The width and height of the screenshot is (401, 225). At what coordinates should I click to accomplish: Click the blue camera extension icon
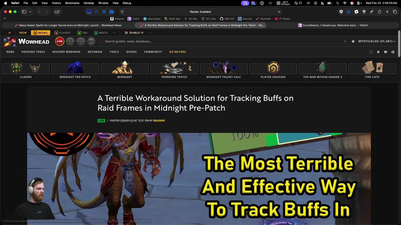(112, 12)
